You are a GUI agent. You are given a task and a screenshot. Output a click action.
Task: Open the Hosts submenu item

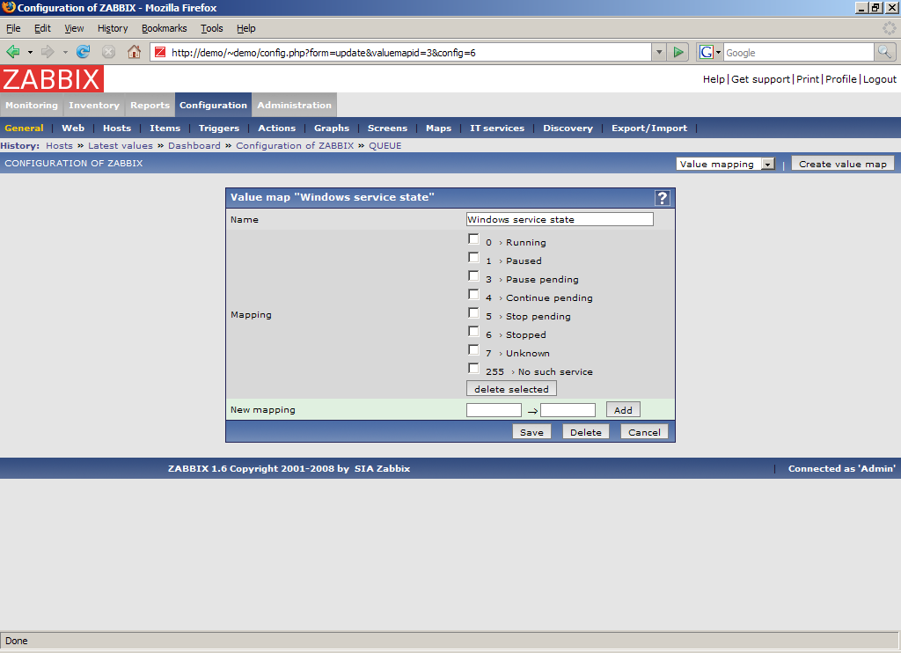[x=117, y=128]
